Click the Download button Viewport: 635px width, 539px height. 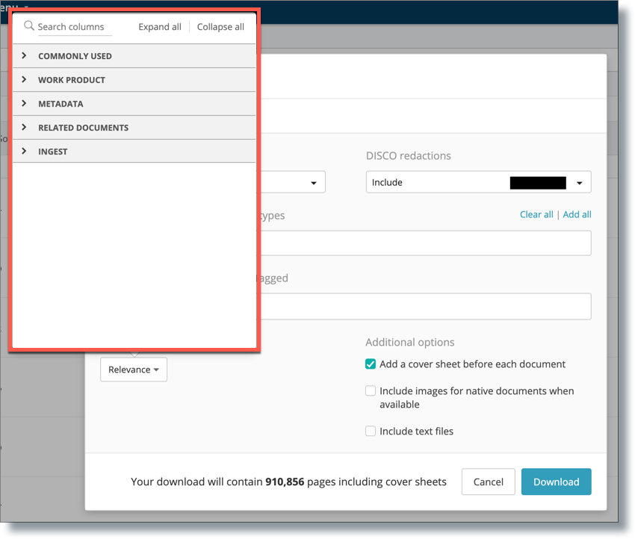556,482
